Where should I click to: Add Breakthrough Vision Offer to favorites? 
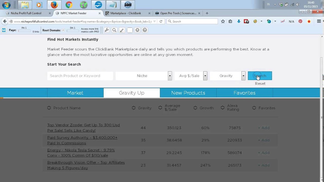(x=264, y=165)
